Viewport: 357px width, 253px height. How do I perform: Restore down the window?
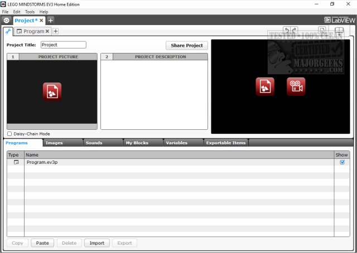point(332,4)
